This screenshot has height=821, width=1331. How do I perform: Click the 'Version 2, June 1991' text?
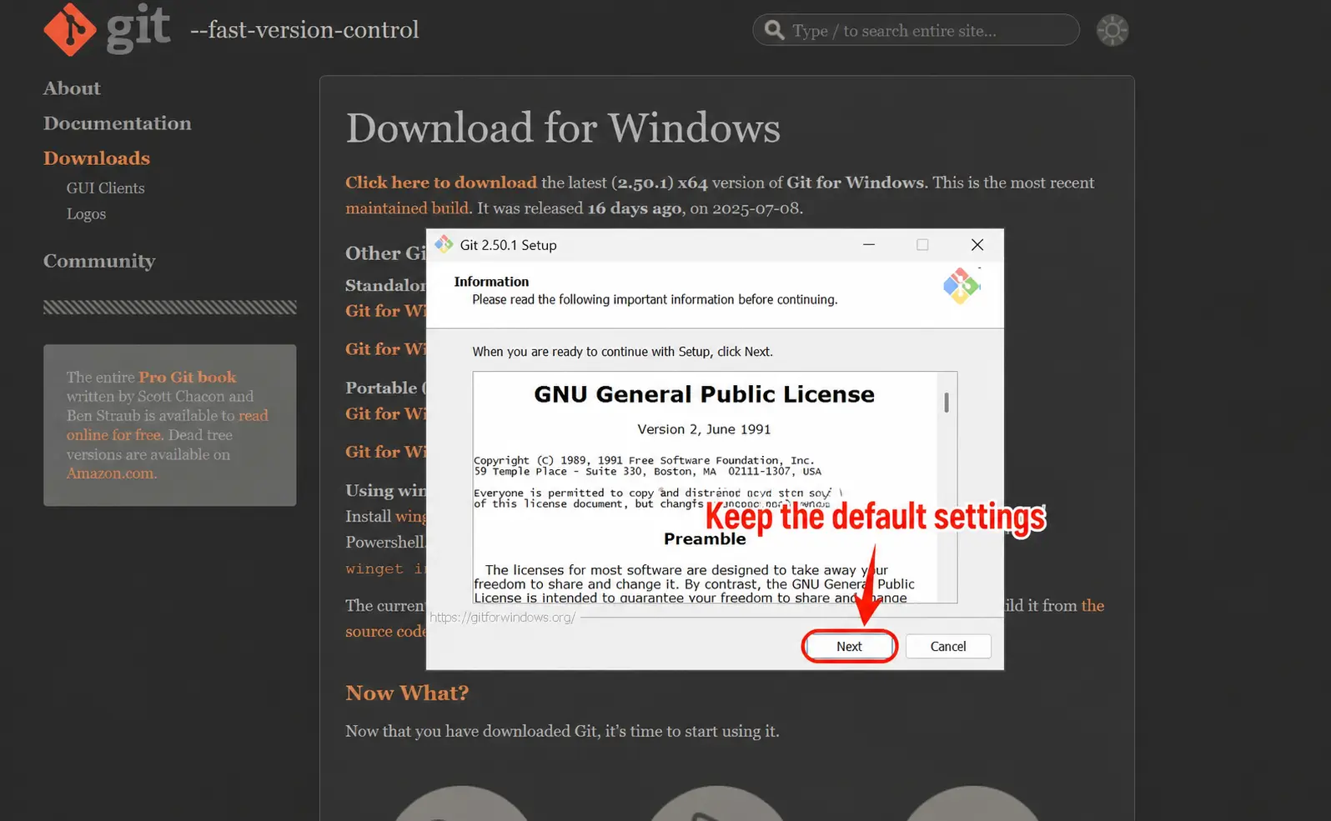point(704,429)
